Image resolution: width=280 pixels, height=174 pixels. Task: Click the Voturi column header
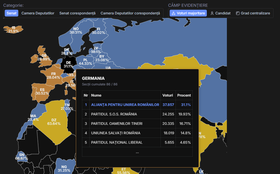point(168,95)
